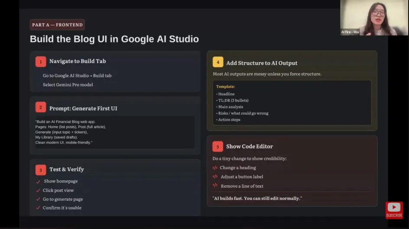Click the code icon beside Remove a line of text
The height and width of the screenshot is (229, 409).
click(215, 185)
